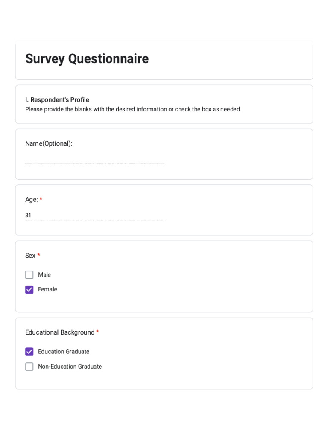
Task: Click the Educational Background question label
Action: pos(60,332)
